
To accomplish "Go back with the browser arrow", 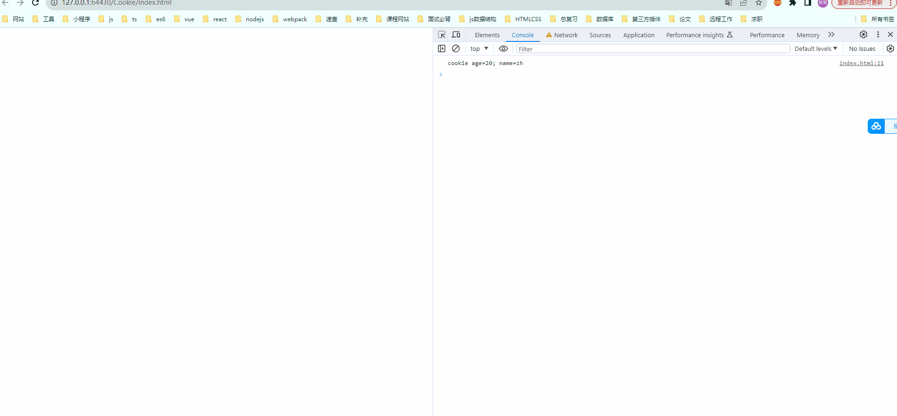I will click(x=5, y=3).
